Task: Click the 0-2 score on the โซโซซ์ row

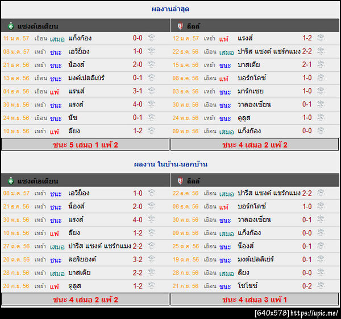Action: pyautogui.click(x=307, y=286)
